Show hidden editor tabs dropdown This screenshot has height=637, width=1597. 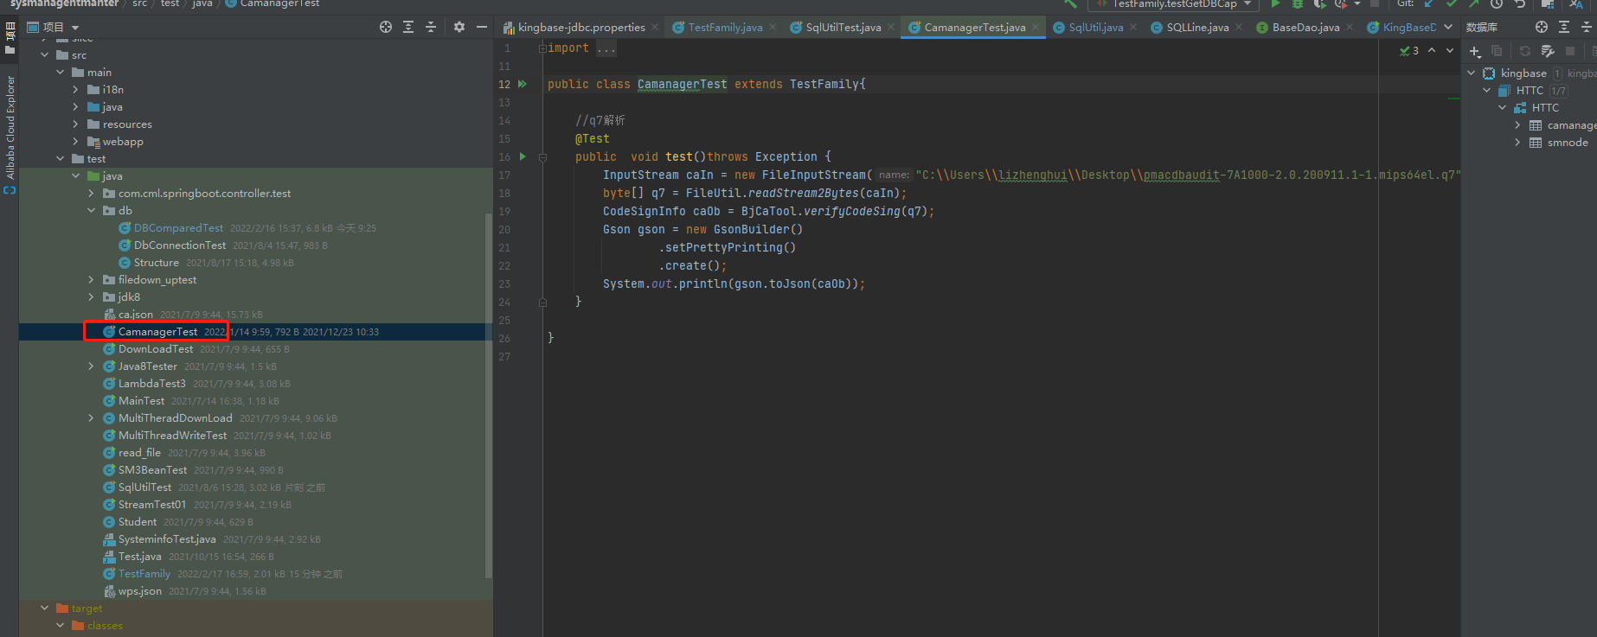click(x=1448, y=27)
